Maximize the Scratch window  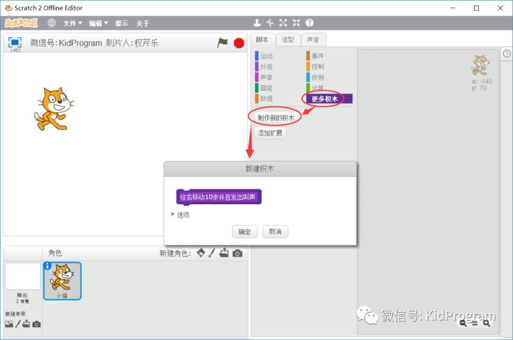pyautogui.click(x=476, y=8)
